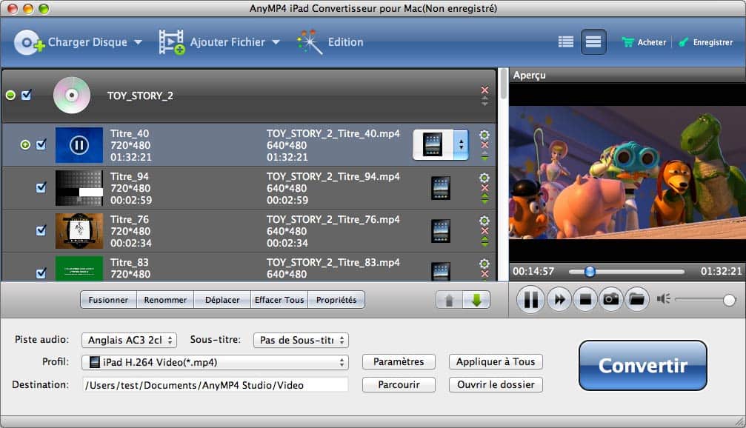Adjust the volume slider
This screenshot has width=746, height=428.
[705, 300]
